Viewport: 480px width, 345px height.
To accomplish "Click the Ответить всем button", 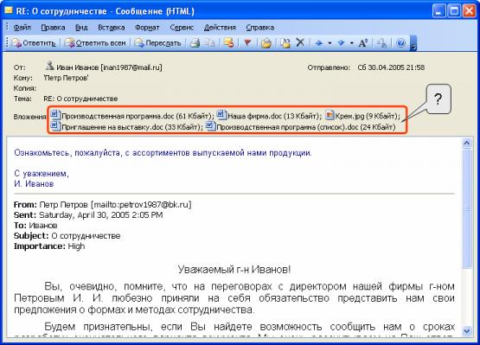I will pos(95,43).
